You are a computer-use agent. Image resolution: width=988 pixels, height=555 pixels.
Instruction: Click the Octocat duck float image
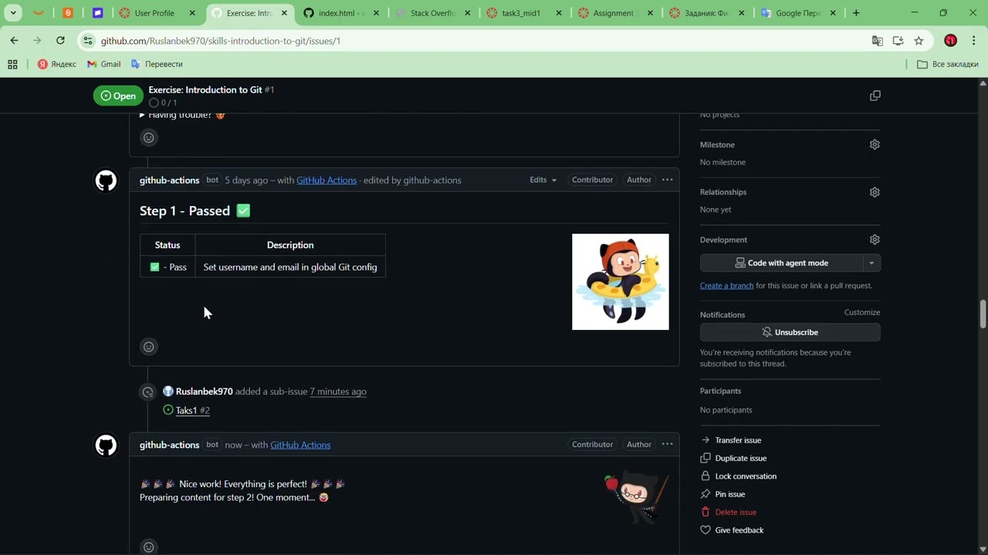(621, 282)
